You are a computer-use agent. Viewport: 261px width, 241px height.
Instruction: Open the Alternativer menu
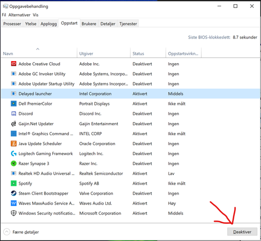click(19, 15)
